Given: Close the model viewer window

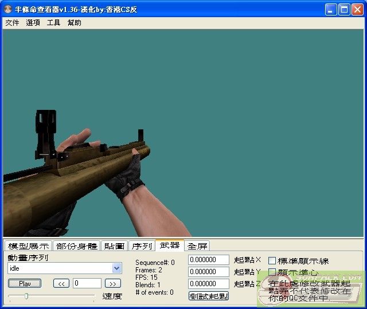Looking at the screenshot, I should click(358, 10).
